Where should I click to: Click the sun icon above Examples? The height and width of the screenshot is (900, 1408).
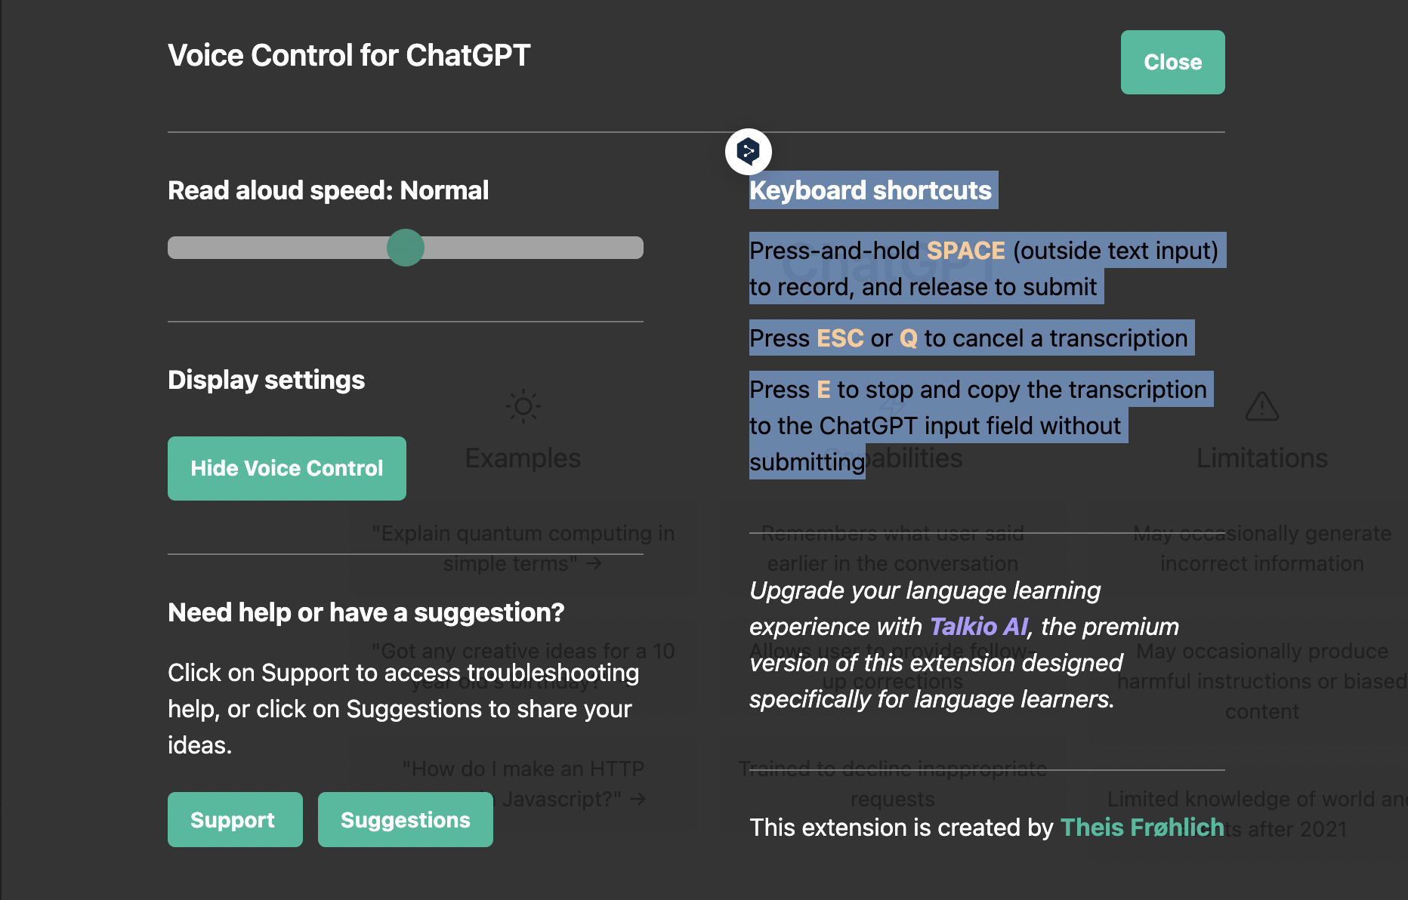(523, 407)
